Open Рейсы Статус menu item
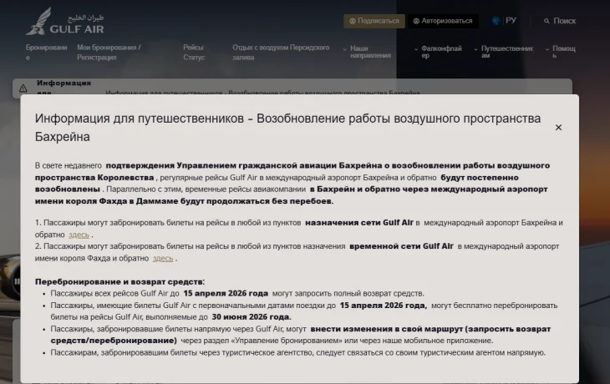 click(194, 53)
